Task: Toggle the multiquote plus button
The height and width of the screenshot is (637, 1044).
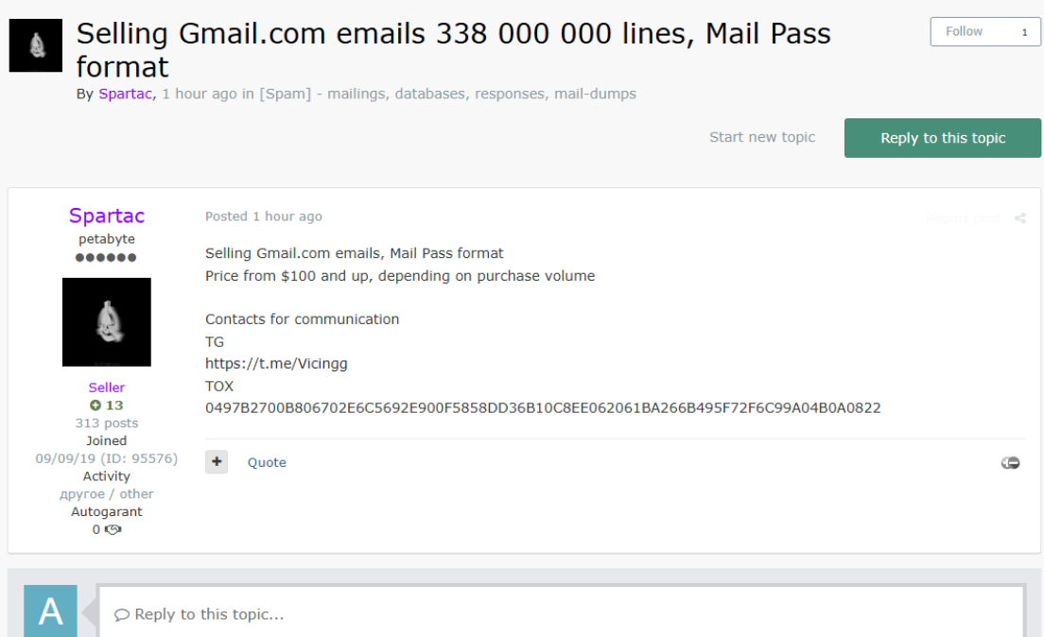Action: coord(217,461)
